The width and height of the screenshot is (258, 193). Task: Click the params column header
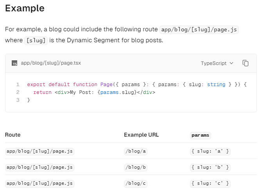click(200, 135)
